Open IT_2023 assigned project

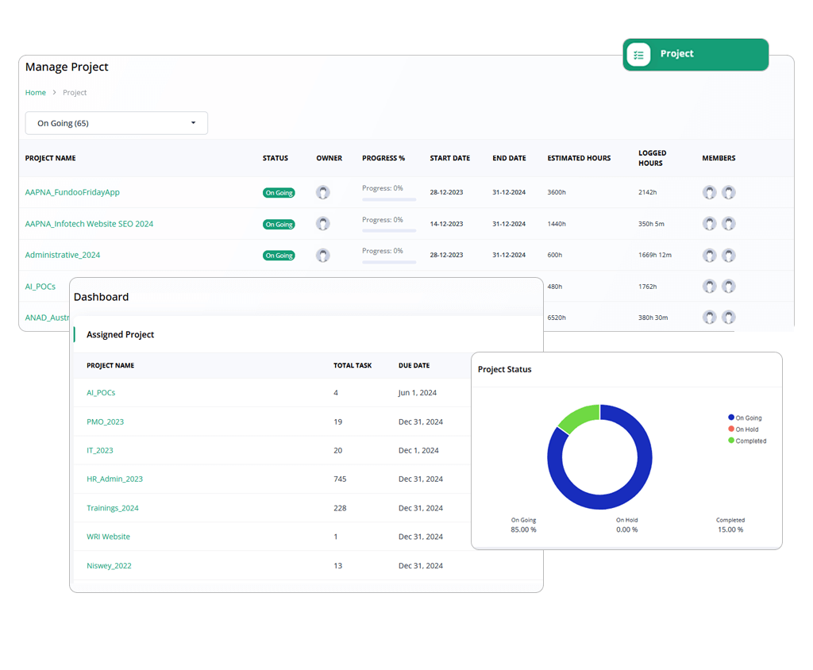99,450
